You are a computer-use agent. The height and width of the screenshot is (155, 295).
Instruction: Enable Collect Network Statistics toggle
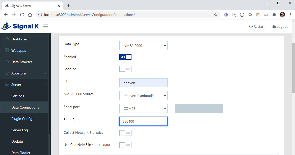tap(125, 133)
